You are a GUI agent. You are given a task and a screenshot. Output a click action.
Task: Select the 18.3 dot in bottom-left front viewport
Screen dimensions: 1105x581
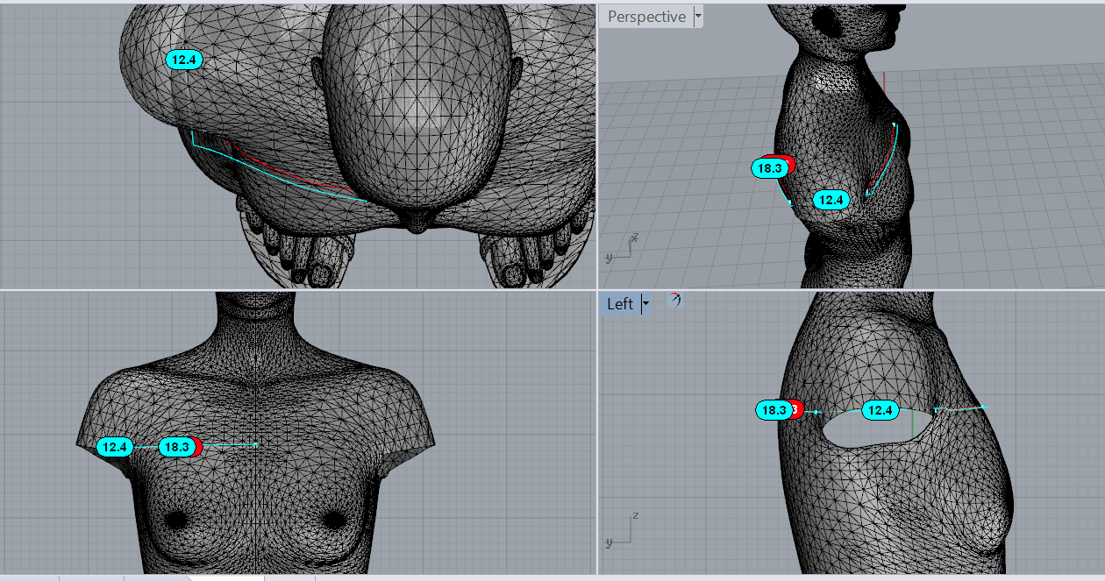176,447
